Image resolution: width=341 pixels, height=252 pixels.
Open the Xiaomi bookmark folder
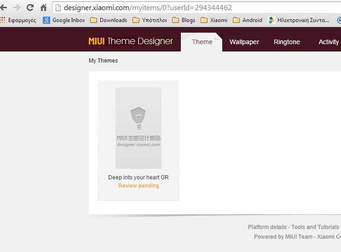pyautogui.click(x=214, y=20)
